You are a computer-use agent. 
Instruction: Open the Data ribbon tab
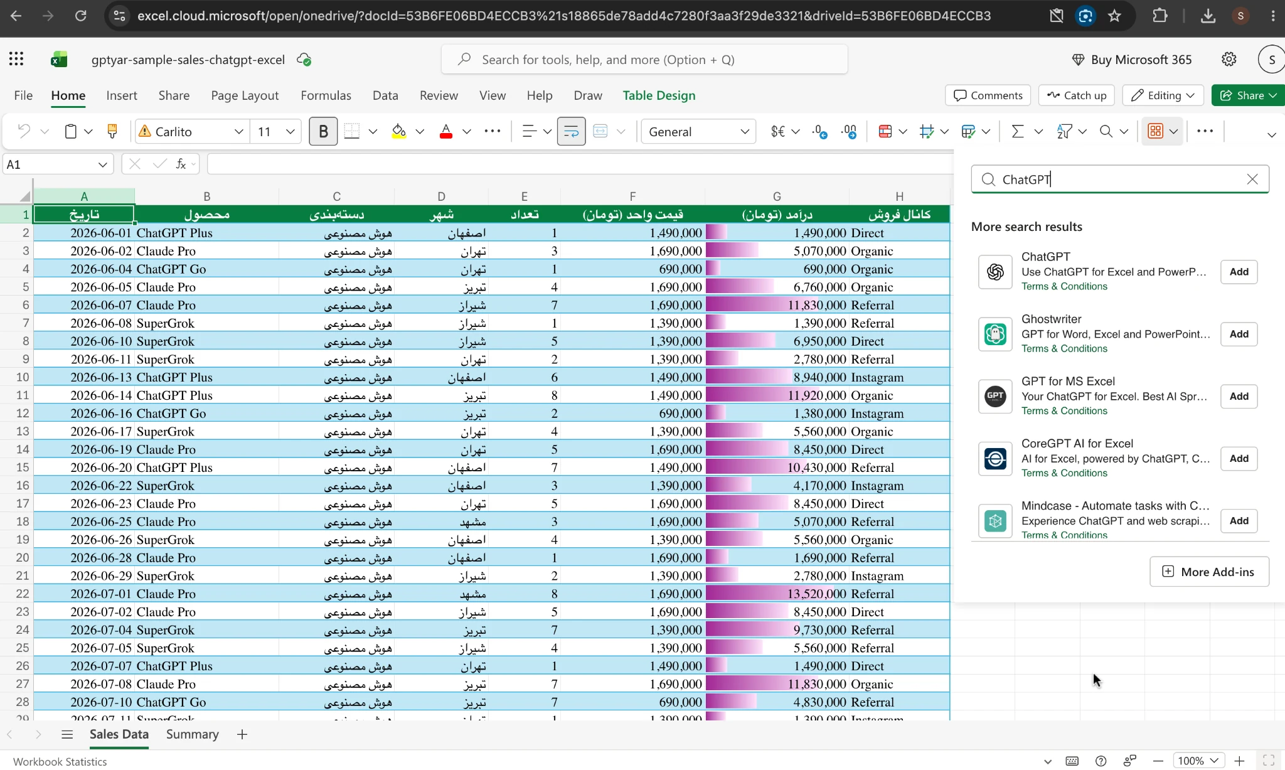(385, 95)
